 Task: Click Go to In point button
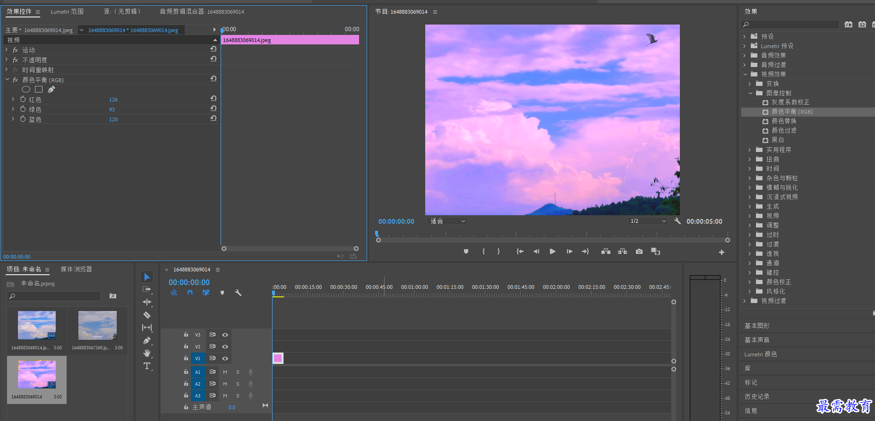click(x=520, y=252)
